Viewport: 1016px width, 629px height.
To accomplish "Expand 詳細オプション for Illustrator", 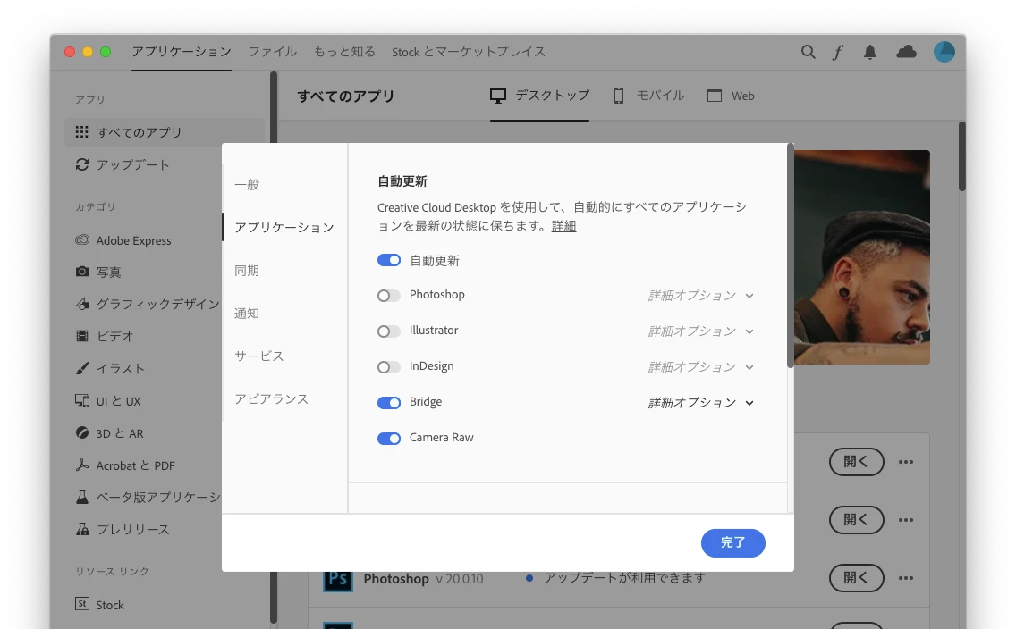I will (701, 331).
